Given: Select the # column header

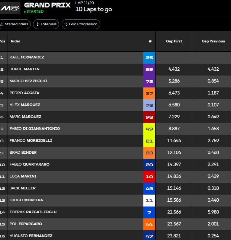Looking at the screenshot, I should [x=150, y=41].
